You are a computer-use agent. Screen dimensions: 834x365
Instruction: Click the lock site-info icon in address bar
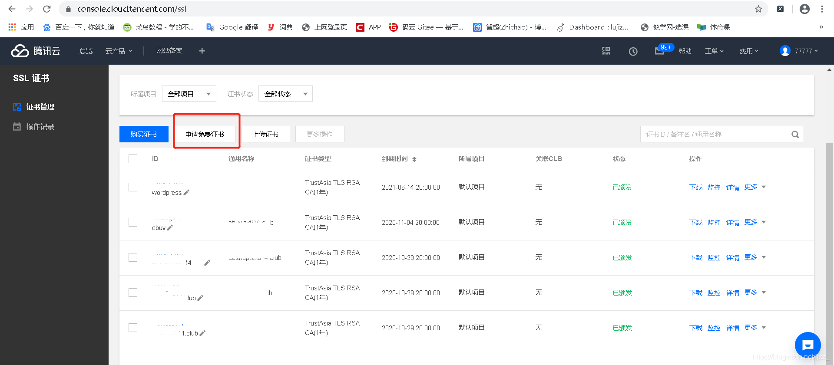click(68, 9)
